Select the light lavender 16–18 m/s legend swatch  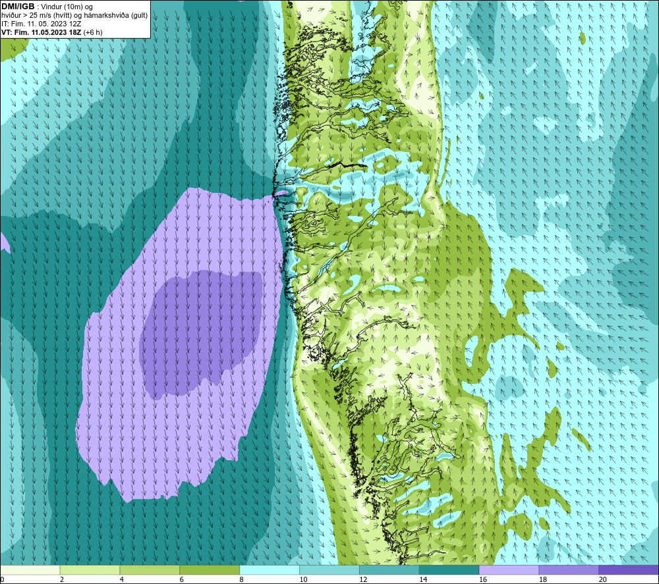tap(509, 570)
